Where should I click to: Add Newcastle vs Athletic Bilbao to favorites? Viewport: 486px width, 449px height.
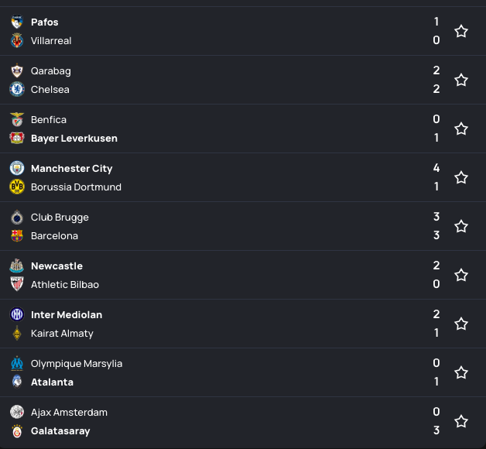(461, 276)
